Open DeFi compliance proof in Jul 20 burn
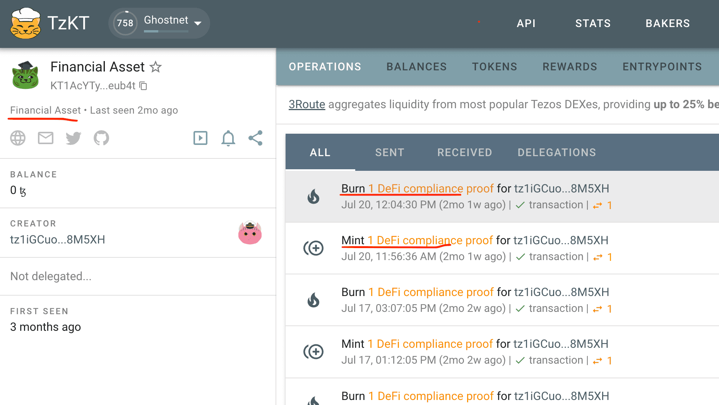719x405 pixels. 435,189
